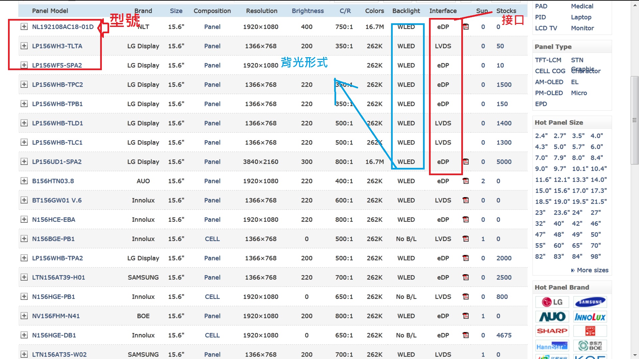Image resolution: width=639 pixels, height=359 pixels.
Task: Expand the B156HTN03.8 row
Action: 24,181
